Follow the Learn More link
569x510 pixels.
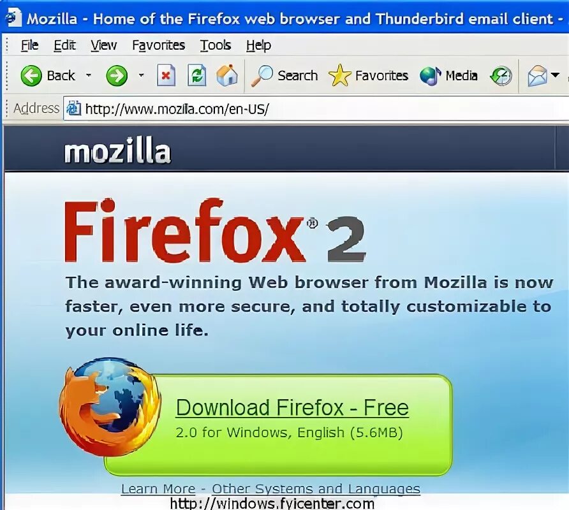tap(158, 488)
